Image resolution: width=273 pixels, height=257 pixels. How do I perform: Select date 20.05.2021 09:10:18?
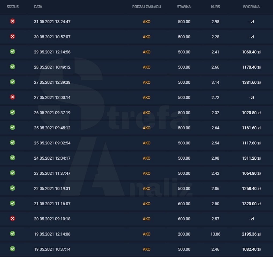pyautogui.click(x=52, y=219)
